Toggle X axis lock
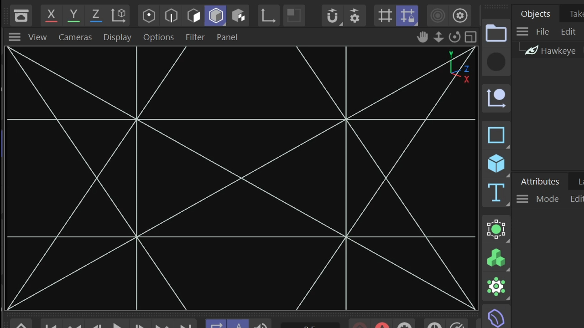 tap(51, 15)
